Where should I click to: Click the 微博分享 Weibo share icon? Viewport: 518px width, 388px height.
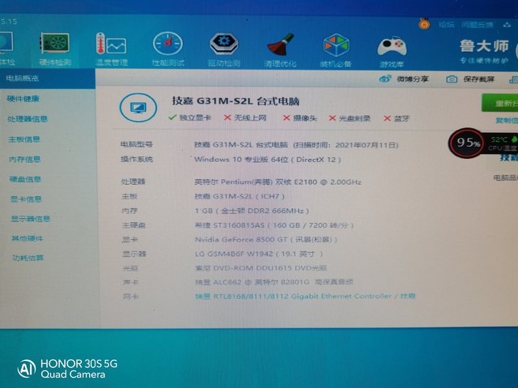pos(385,79)
